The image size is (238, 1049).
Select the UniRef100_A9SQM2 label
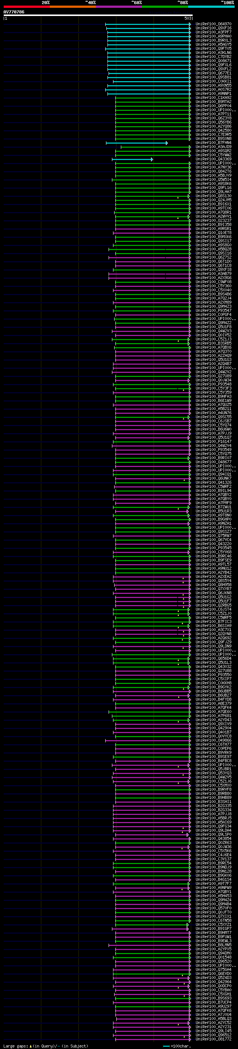coord(213,151)
